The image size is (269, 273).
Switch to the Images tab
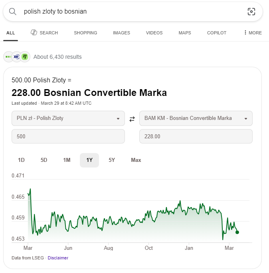[121, 33]
